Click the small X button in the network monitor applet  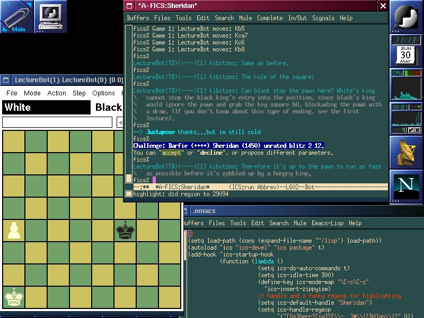tap(418, 130)
